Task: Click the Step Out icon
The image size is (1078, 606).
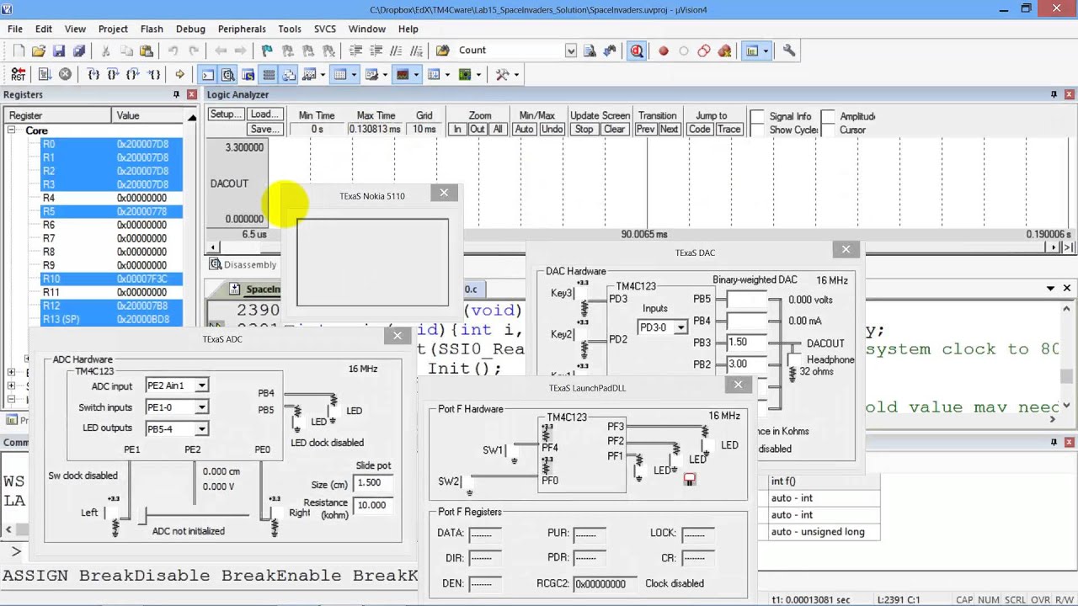Action: pyautogui.click(x=134, y=74)
